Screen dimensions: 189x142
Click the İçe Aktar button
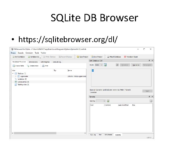coord(125,65)
